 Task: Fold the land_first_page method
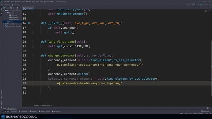[33, 42]
